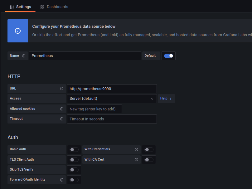Turn on Skip TLS Verify

74,170
